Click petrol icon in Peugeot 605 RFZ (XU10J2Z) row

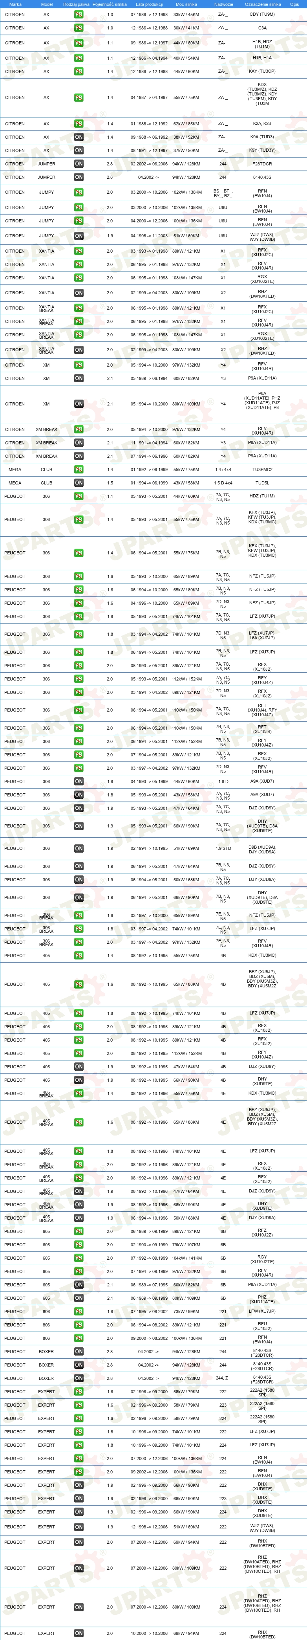[x=79, y=1231]
